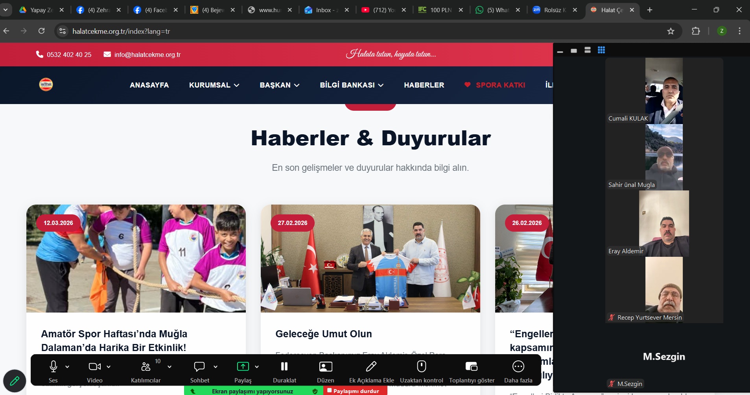Click the tug-of-war kids news image
Screen dimensions: 750x395
click(136, 258)
